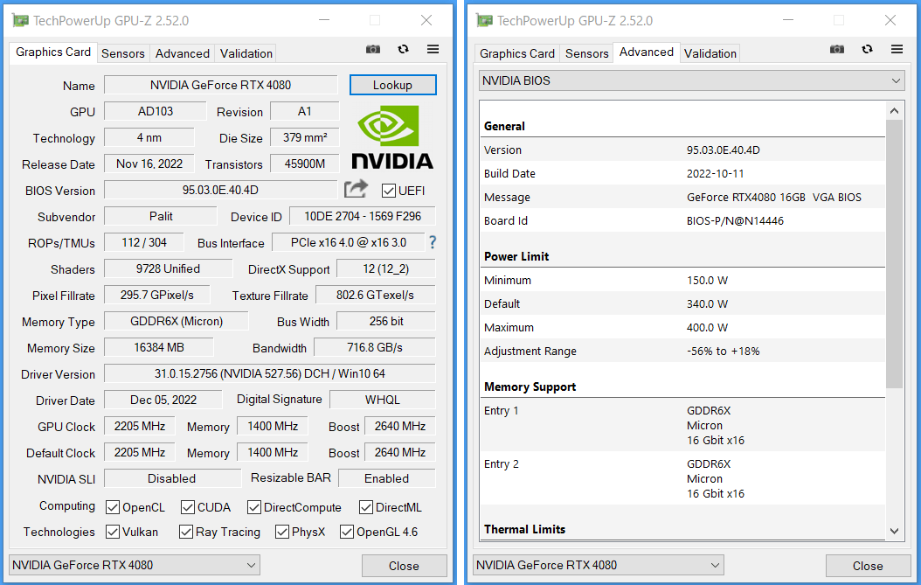Screen dimensions: 921x585
Task: Click Default power limit 340.0 W
Action: point(707,304)
